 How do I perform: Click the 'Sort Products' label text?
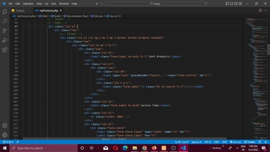(x=159, y=57)
